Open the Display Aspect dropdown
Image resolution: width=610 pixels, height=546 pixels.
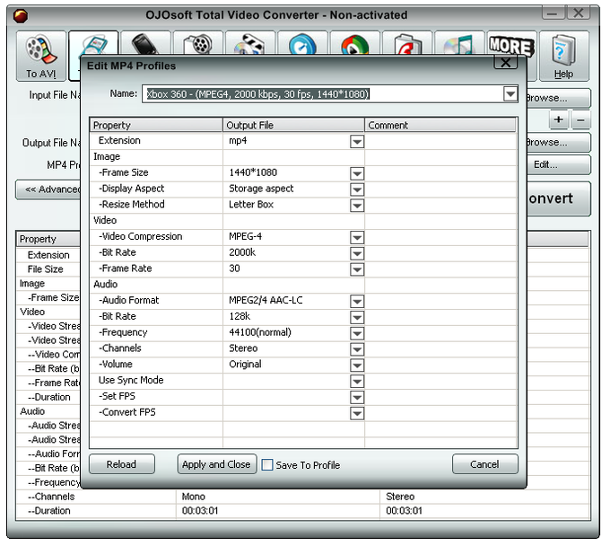pos(357,189)
